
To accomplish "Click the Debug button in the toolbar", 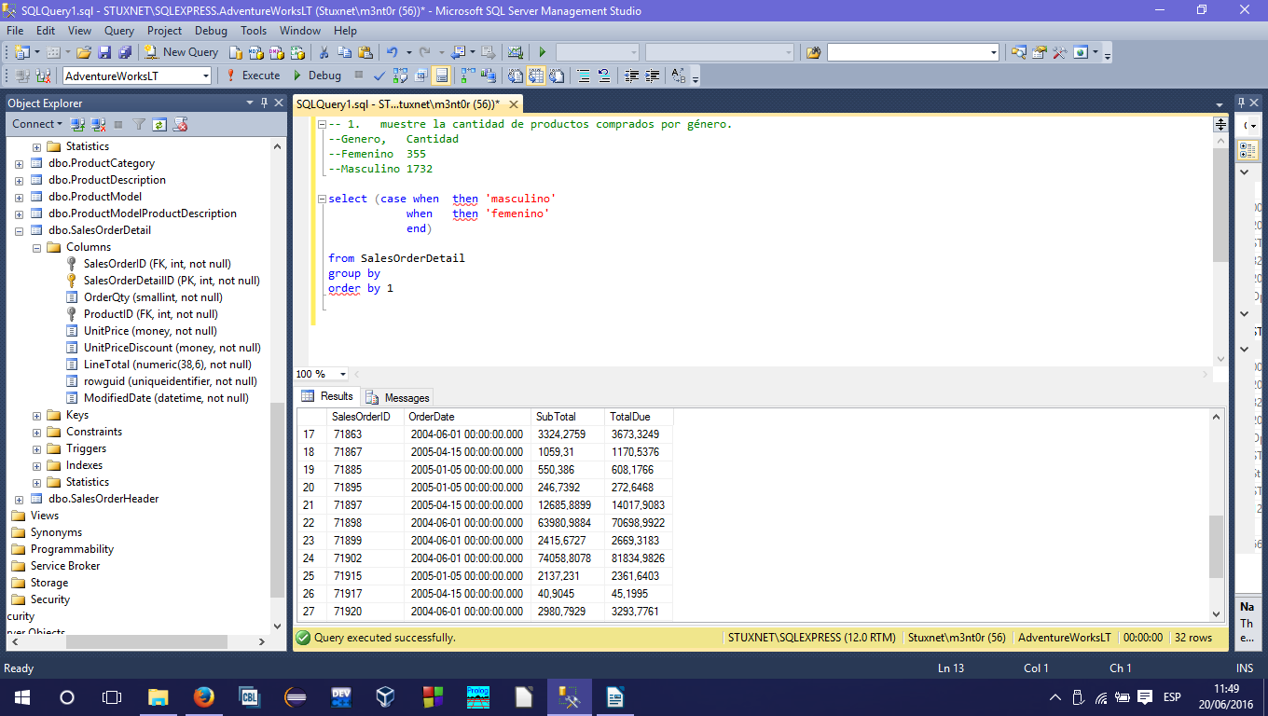I will click(316, 76).
